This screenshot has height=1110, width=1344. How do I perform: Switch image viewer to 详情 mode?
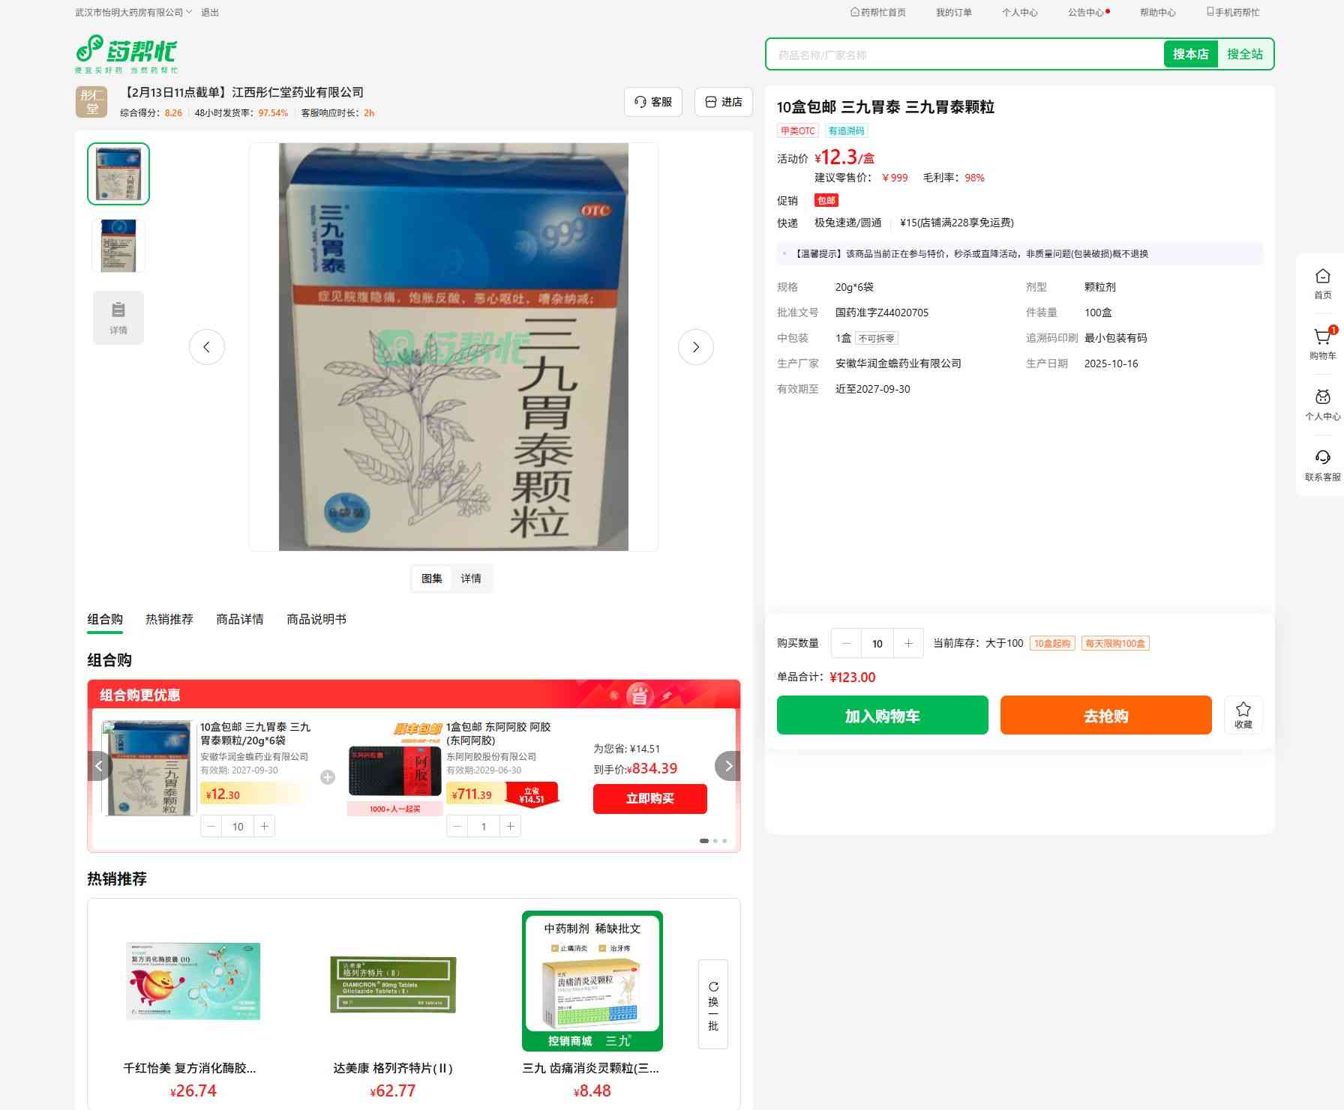point(471,579)
